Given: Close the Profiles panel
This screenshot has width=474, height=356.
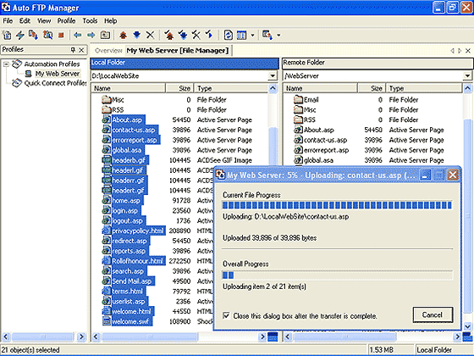Looking at the screenshot, I should (81, 50).
